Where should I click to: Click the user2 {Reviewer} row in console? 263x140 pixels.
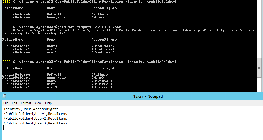click(57, 84)
